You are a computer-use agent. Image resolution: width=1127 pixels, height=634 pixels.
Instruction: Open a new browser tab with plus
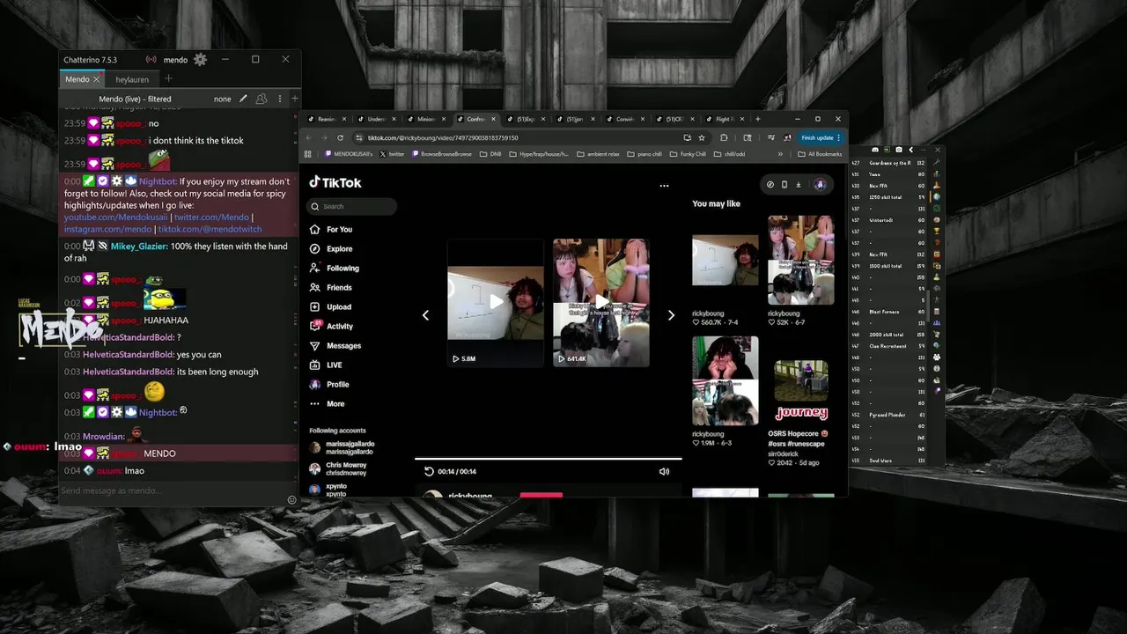[x=758, y=119]
